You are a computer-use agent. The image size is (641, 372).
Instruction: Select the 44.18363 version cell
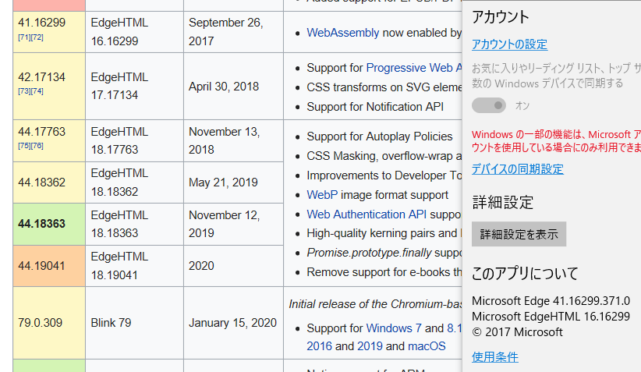tap(49, 224)
